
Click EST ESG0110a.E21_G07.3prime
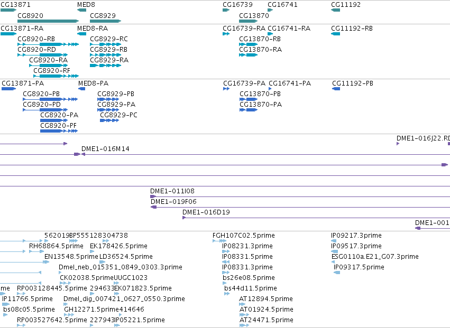click(375, 257)
